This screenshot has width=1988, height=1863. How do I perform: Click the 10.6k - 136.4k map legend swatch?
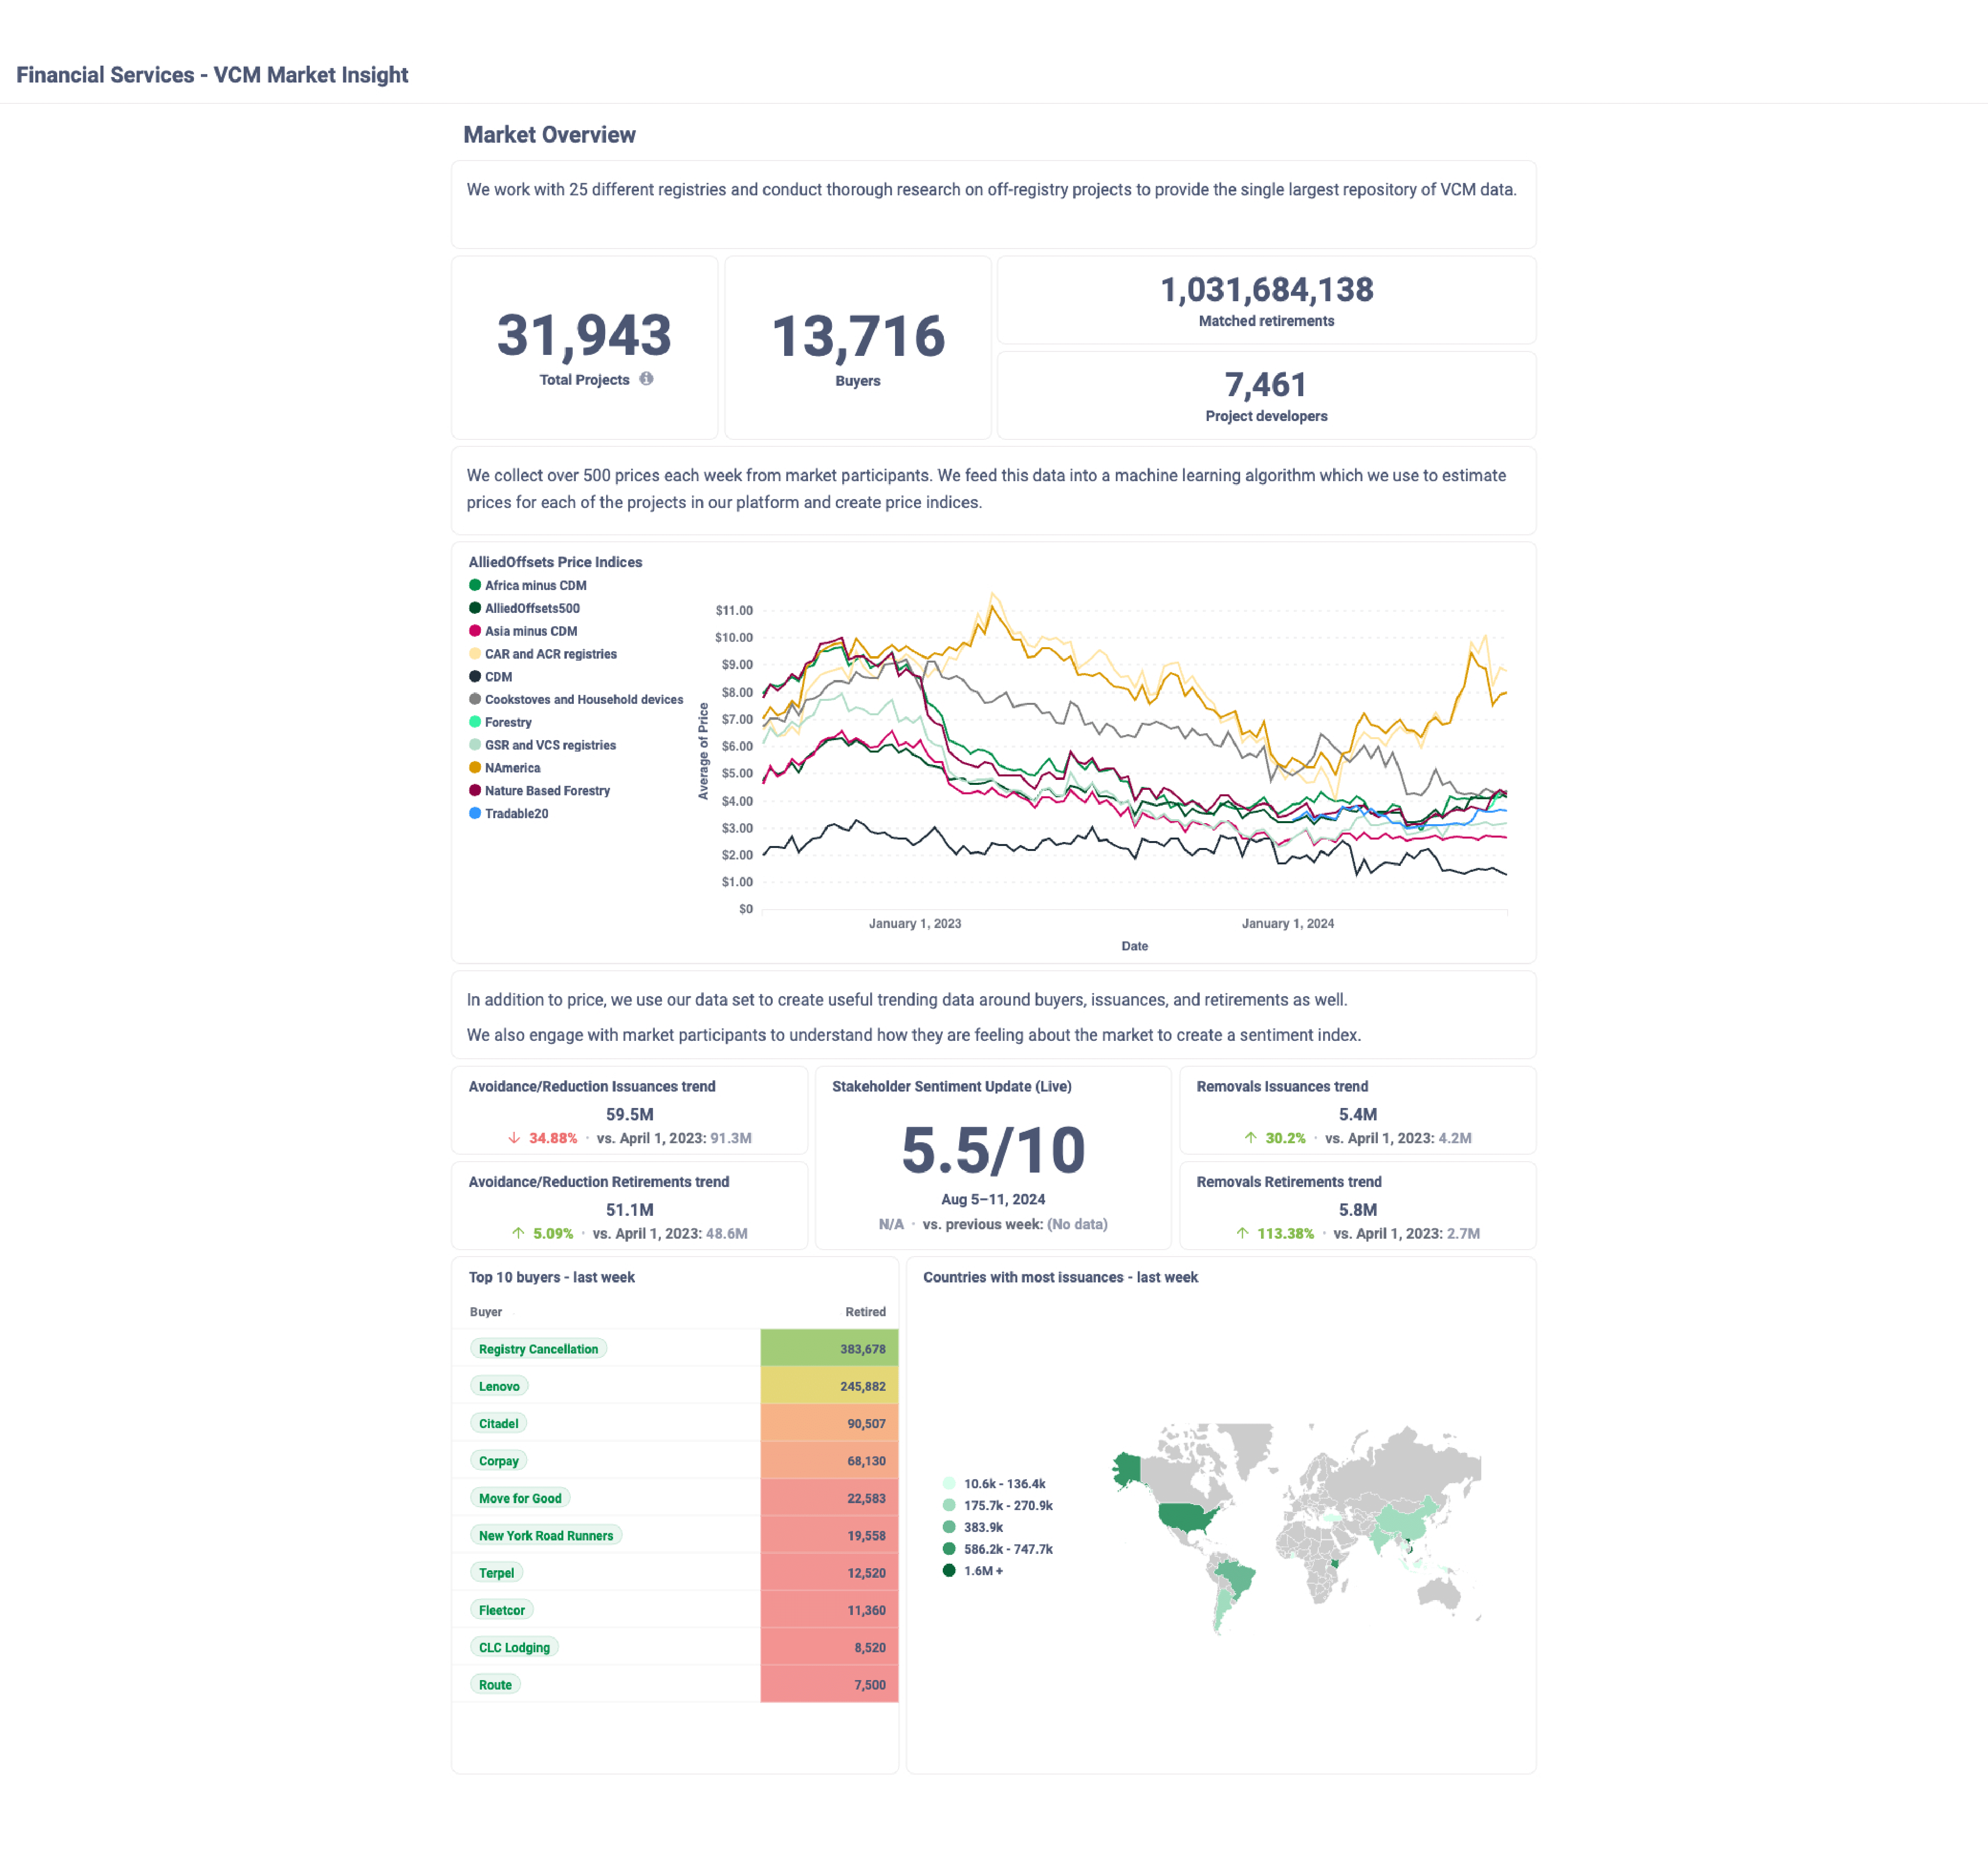(x=949, y=1484)
